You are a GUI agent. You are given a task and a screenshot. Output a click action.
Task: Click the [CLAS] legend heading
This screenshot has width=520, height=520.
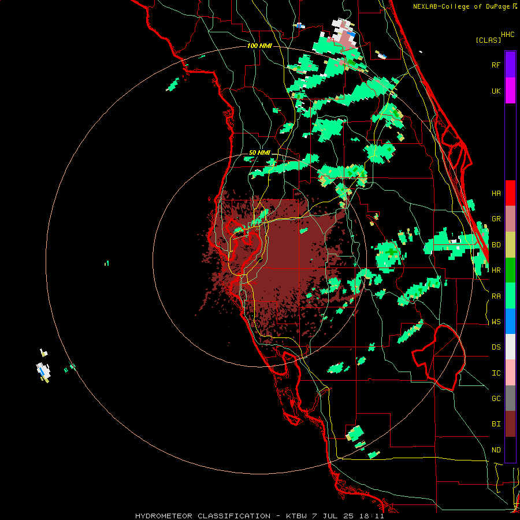pyautogui.click(x=488, y=40)
